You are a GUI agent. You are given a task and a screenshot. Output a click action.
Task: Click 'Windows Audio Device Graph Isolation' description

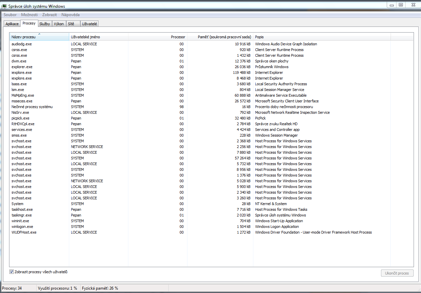coord(286,44)
